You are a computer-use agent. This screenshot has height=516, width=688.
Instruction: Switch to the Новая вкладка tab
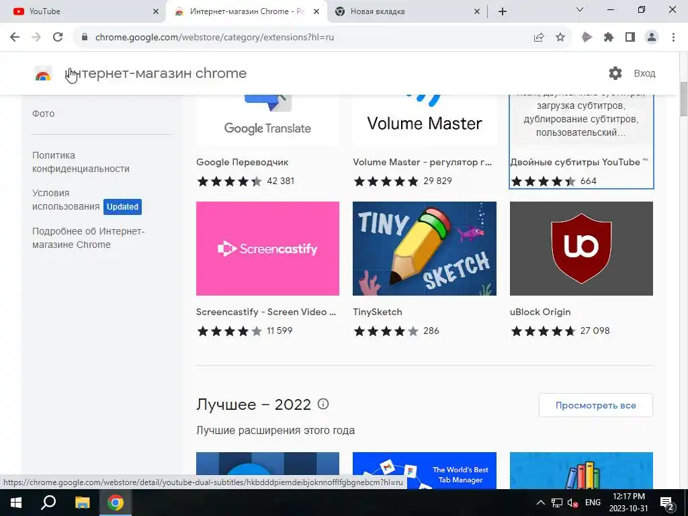pos(407,11)
